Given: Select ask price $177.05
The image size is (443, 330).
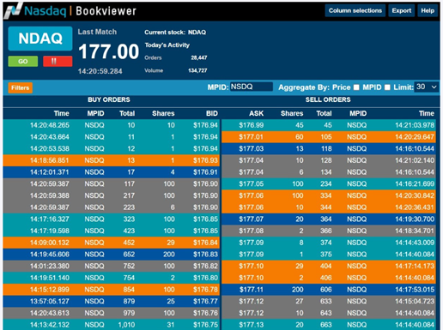Looking at the screenshot, I should tap(252, 183).
